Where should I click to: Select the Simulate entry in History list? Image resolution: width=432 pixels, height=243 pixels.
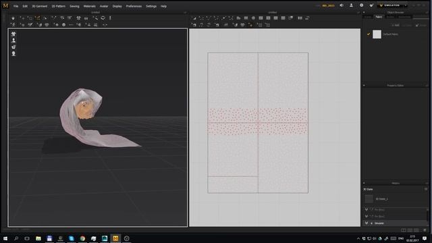pos(396,223)
